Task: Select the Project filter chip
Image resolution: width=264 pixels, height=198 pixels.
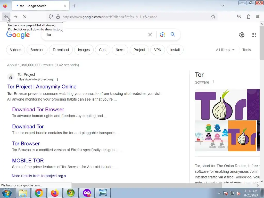Action: tap(139, 50)
